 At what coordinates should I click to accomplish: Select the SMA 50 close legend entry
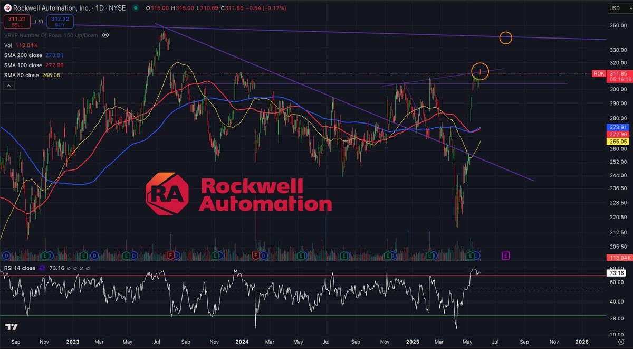[x=32, y=75]
